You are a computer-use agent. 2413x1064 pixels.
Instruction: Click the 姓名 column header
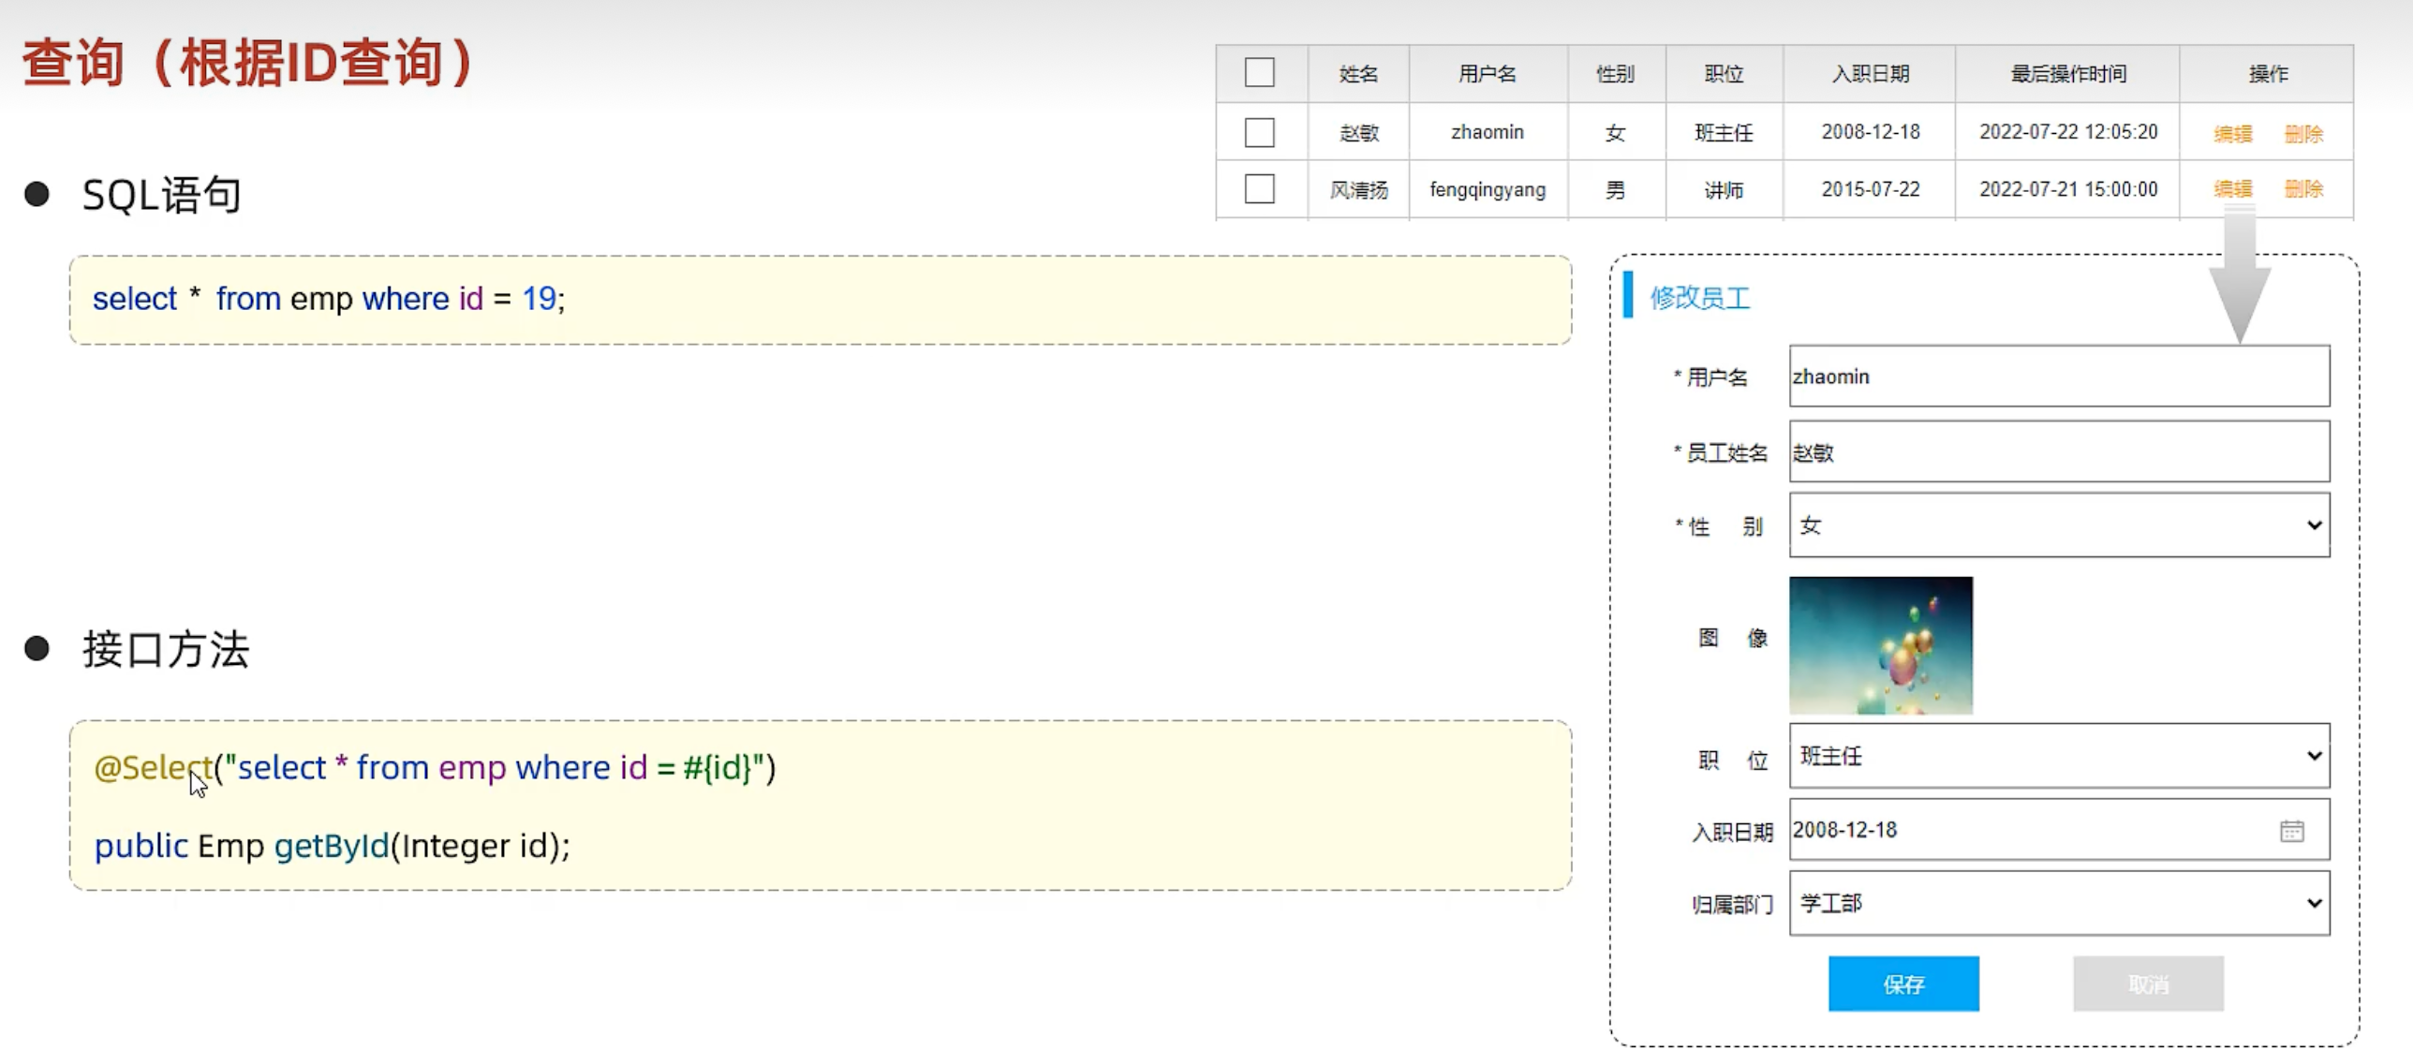coord(1357,74)
